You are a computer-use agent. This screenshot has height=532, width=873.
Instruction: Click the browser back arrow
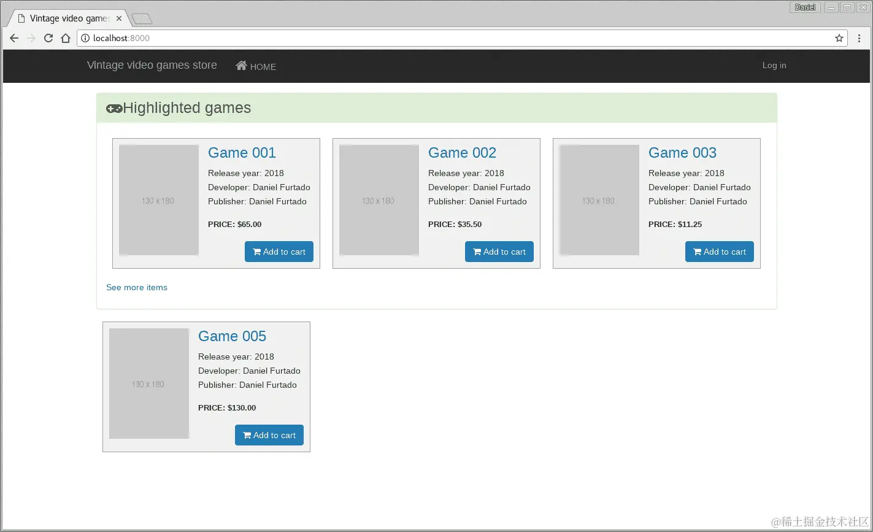click(x=14, y=38)
